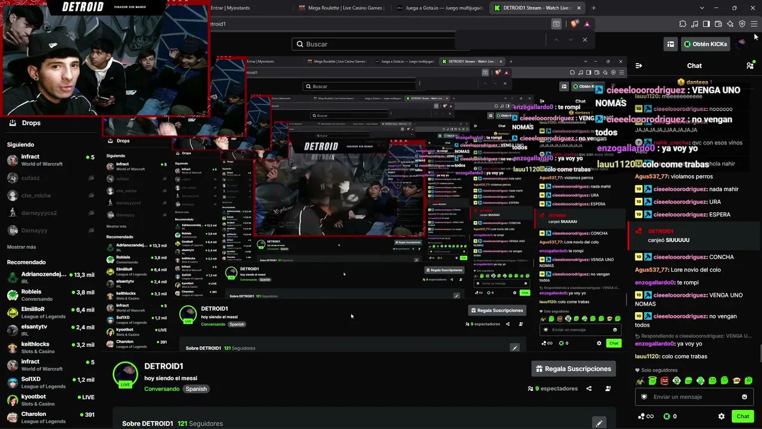Image resolution: width=762 pixels, height=429 pixels.
Task: Click the find-in-page icon in address bar
Action: pyautogui.click(x=556, y=24)
